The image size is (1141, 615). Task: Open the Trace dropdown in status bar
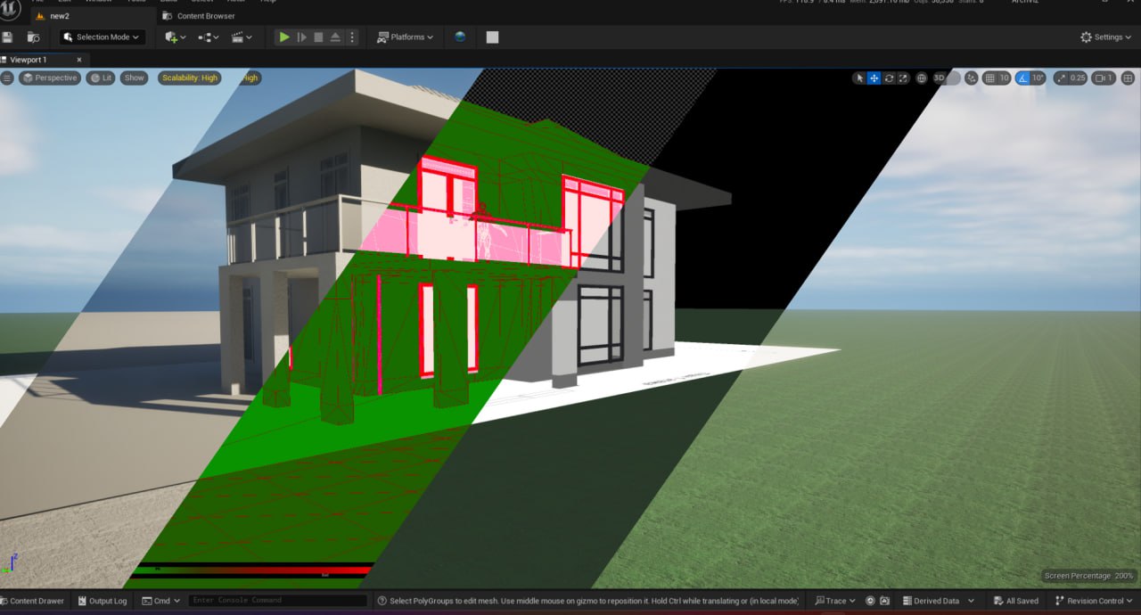pyautogui.click(x=835, y=601)
